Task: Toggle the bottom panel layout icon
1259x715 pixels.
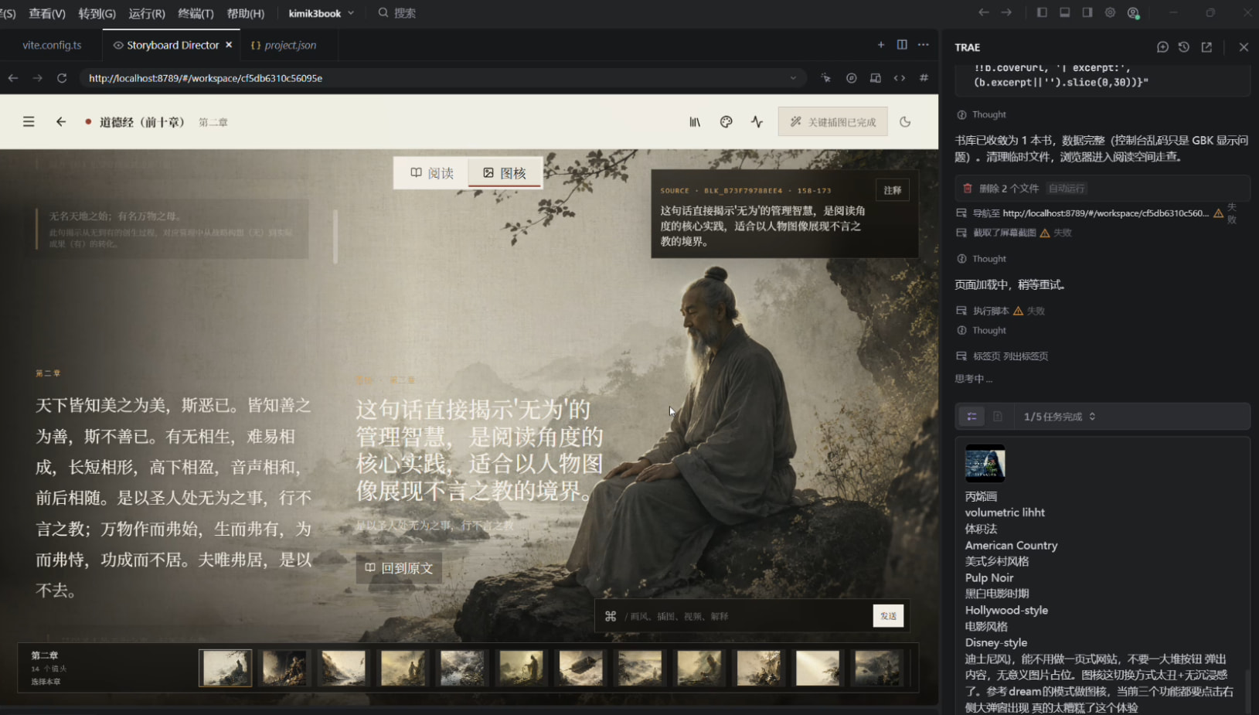Action: 1064,12
